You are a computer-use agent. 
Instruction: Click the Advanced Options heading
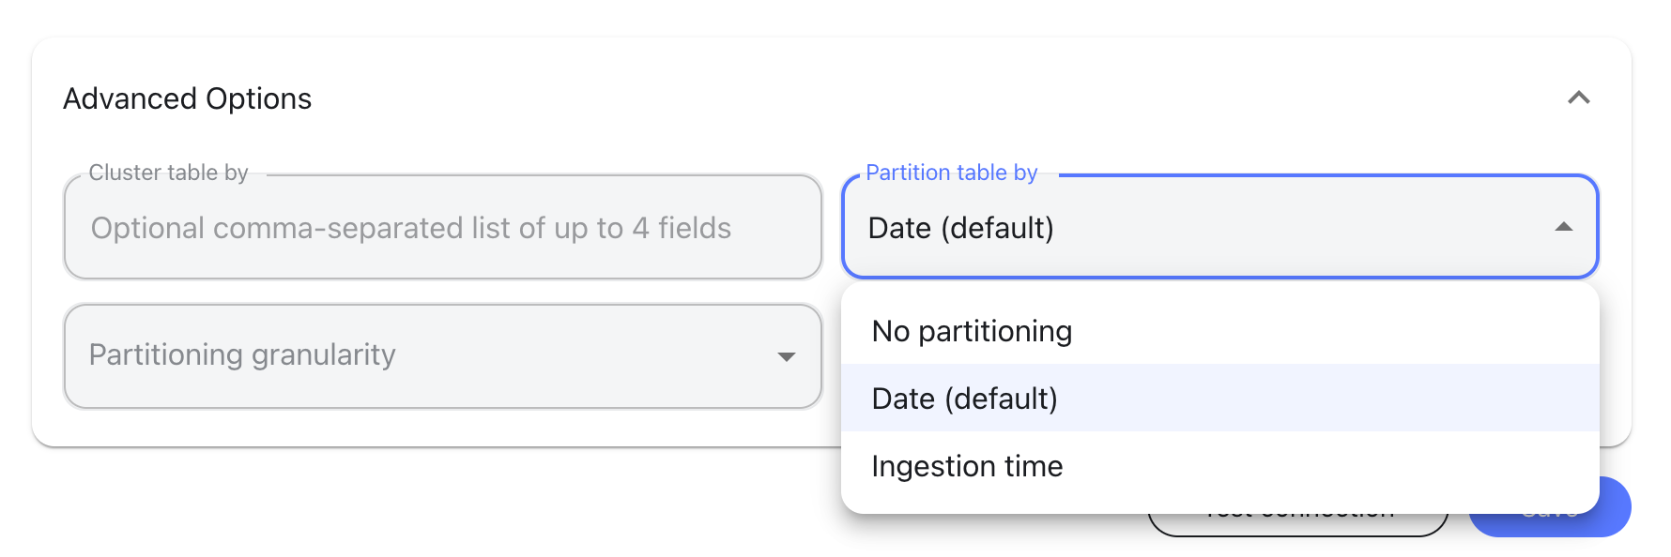coord(188,98)
